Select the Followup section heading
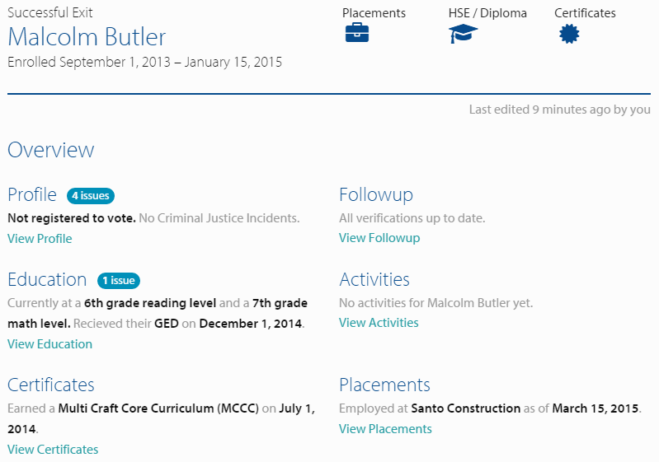 (x=376, y=195)
